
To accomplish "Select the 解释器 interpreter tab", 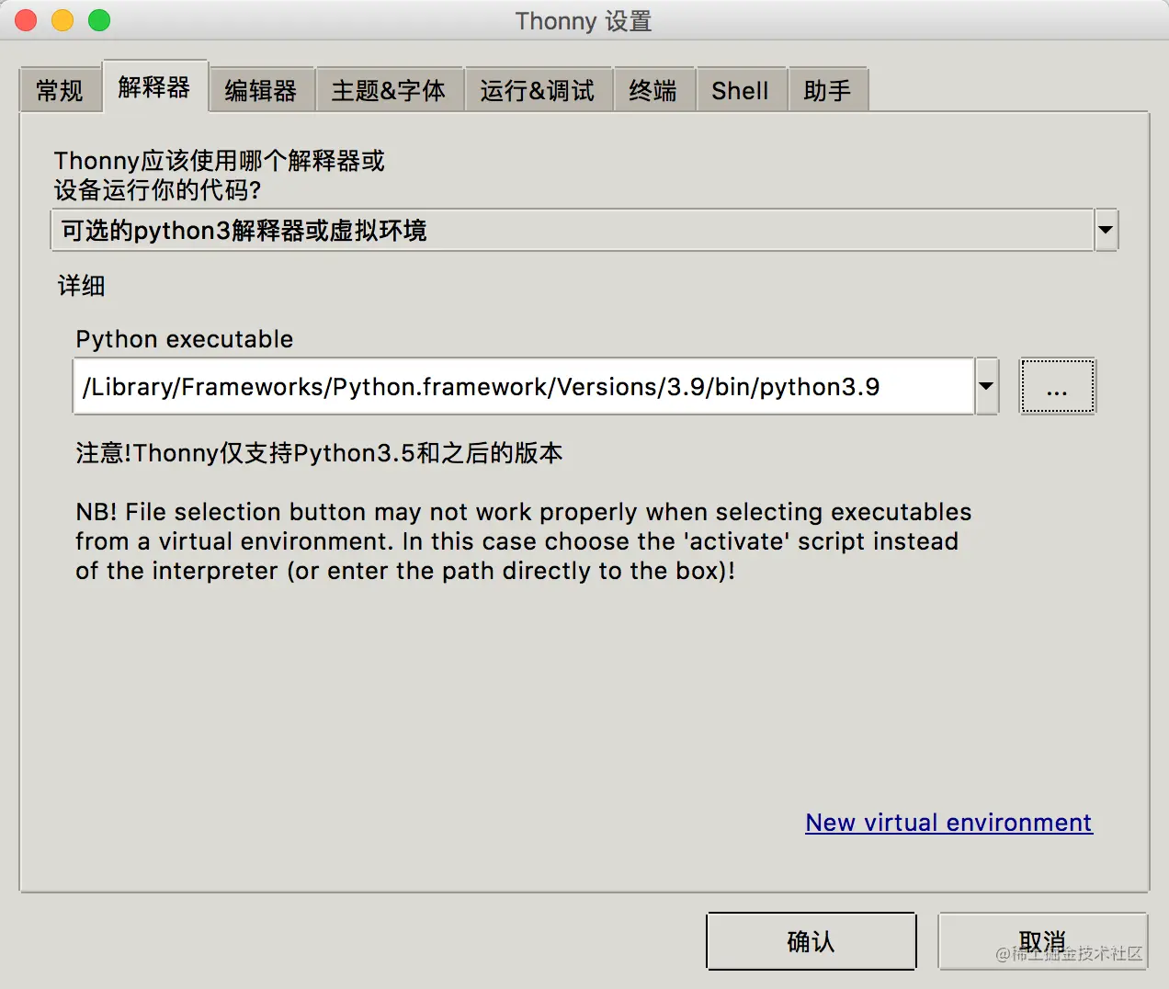I will click(154, 87).
